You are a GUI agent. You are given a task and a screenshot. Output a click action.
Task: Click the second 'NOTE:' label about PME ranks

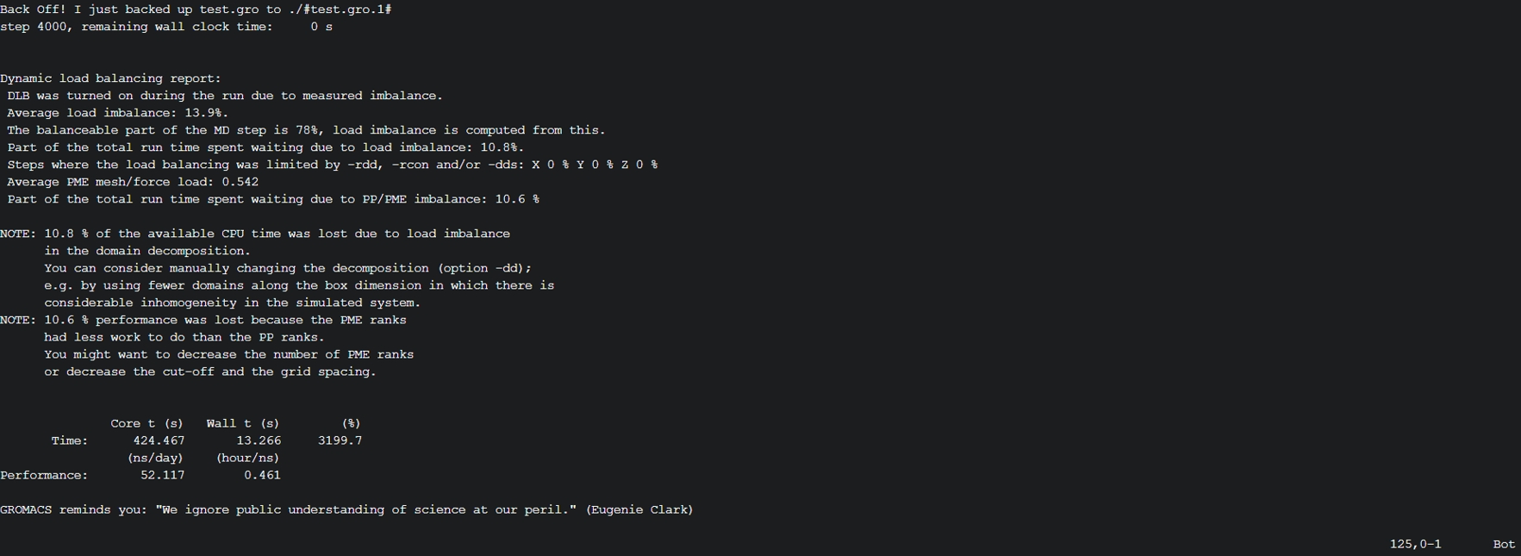[x=18, y=320]
